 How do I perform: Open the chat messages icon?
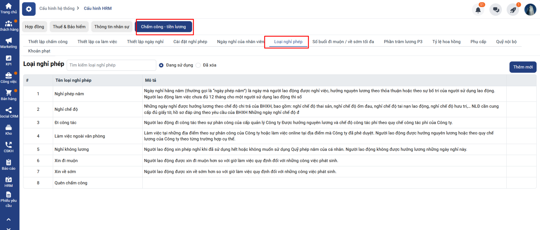(496, 10)
